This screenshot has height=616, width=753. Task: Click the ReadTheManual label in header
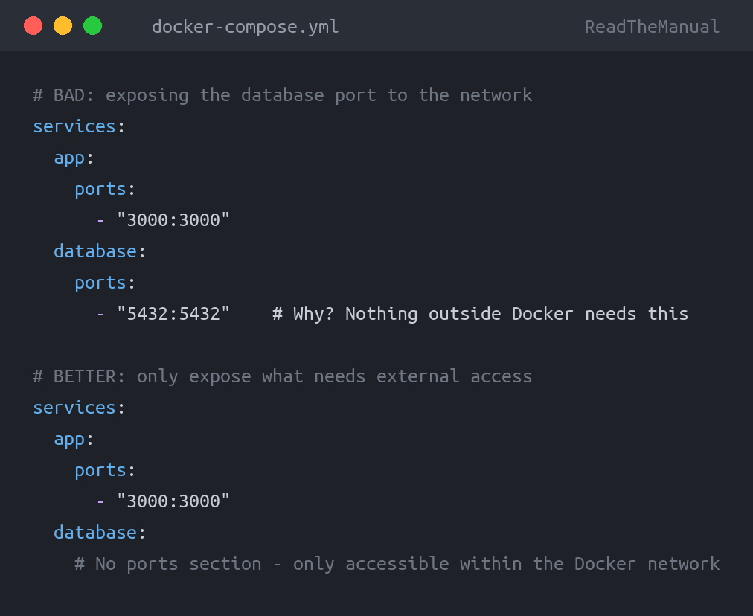pyautogui.click(x=652, y=26)
